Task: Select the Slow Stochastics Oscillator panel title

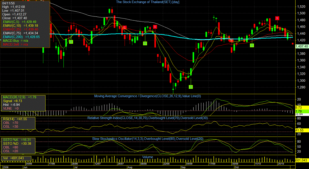Action: tap(147, 139)
